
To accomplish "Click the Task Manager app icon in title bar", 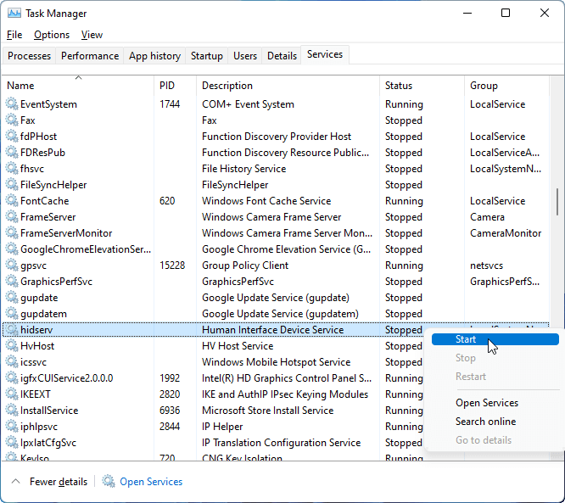I will pyautogui.click(x=14, y=14).
